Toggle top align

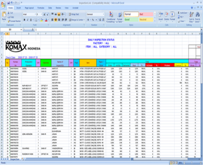(52, 14)
